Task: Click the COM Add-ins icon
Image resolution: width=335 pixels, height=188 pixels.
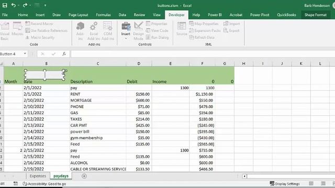Action: tap(108, 31)
